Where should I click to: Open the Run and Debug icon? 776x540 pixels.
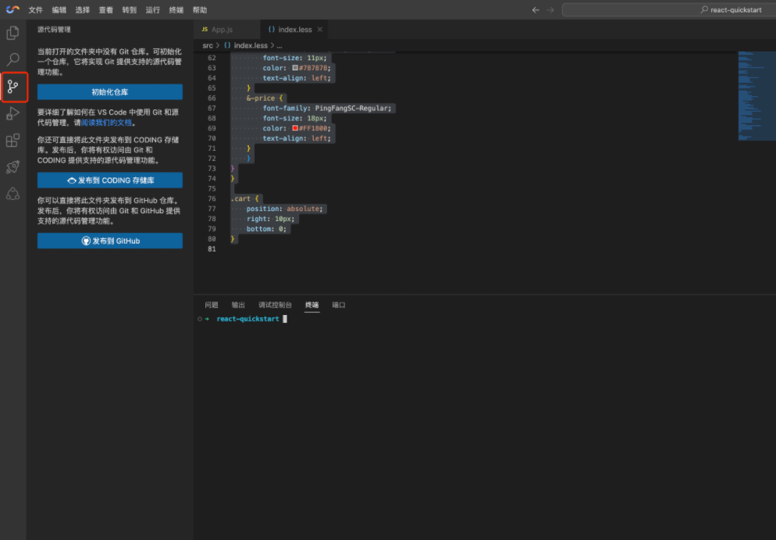tap(12, 114)
